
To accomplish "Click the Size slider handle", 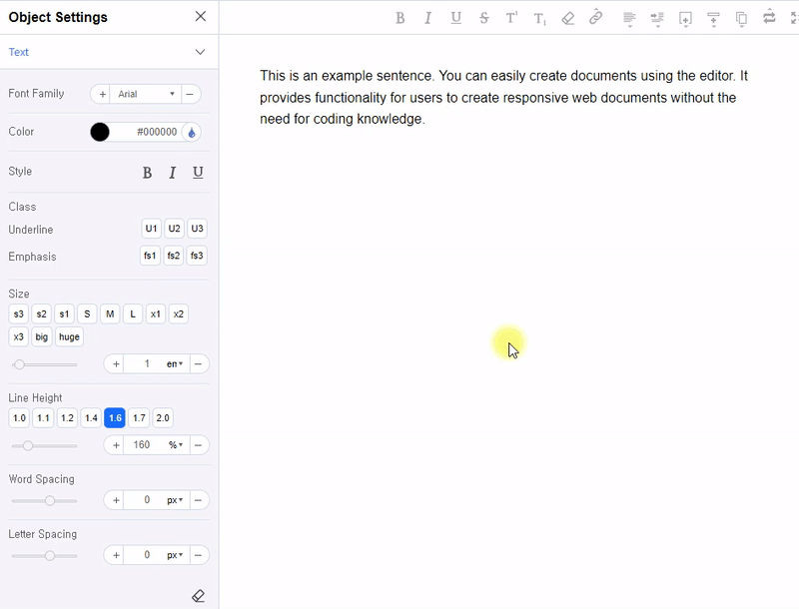I will [19, 364].
